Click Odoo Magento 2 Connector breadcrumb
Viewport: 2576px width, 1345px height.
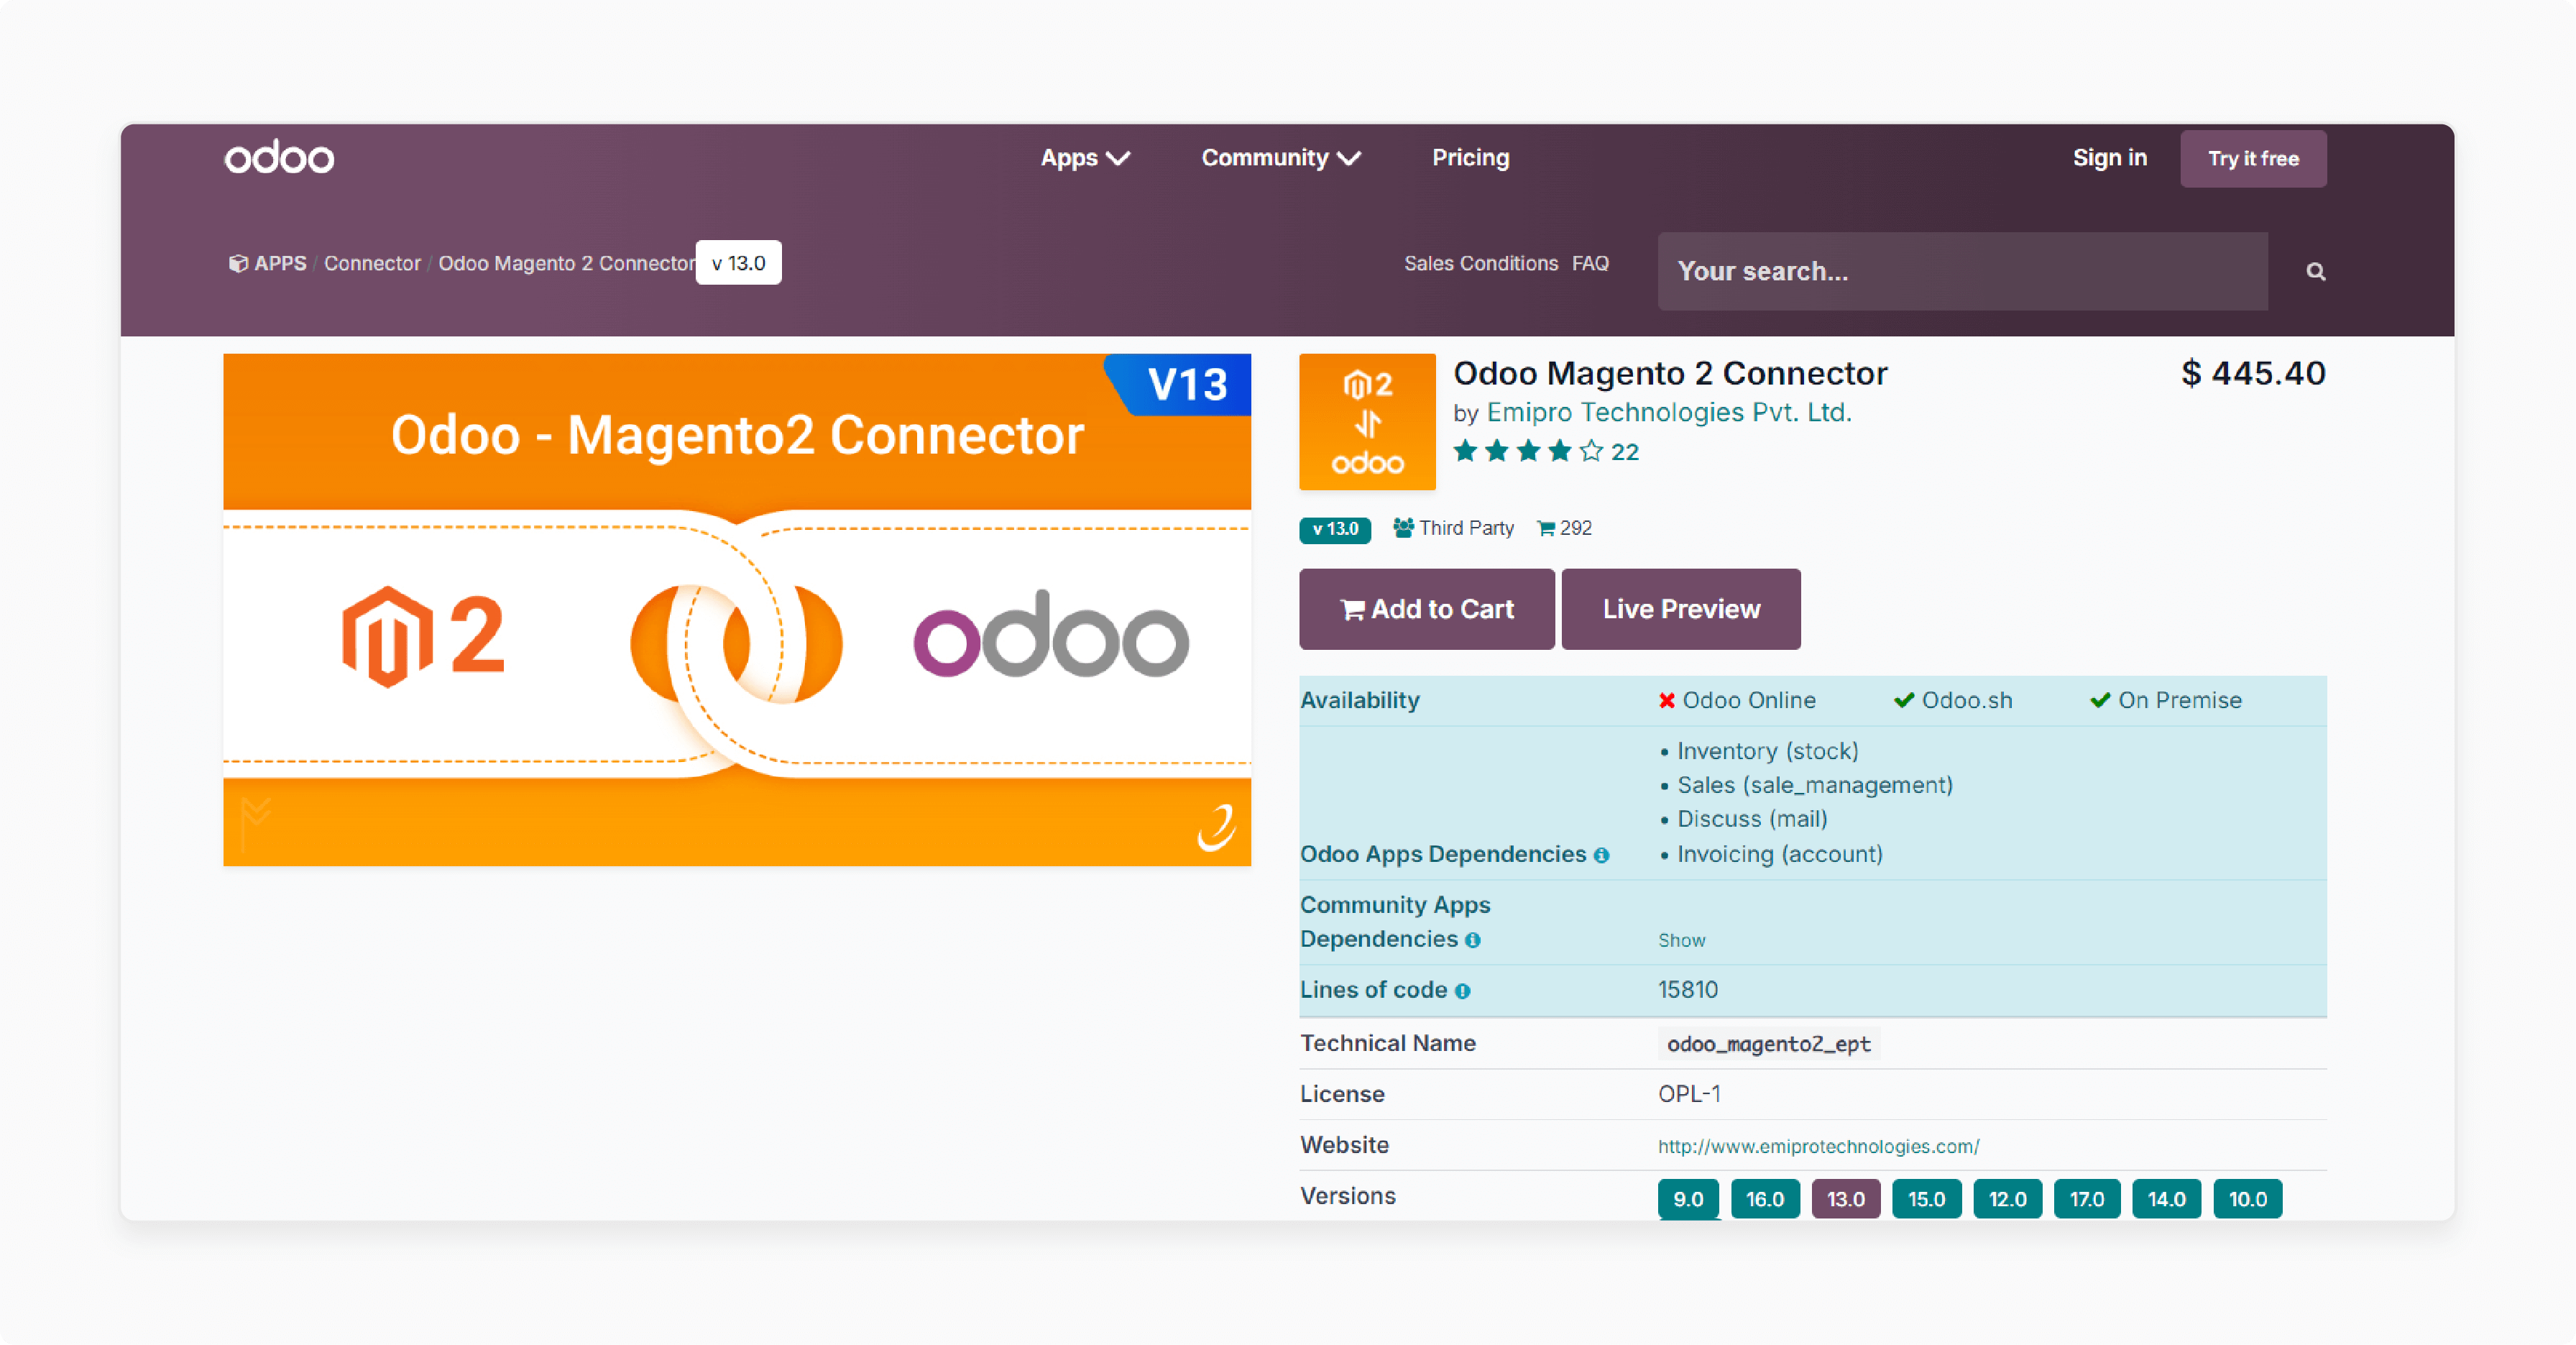pyautogui.click(x=566, y=263)
